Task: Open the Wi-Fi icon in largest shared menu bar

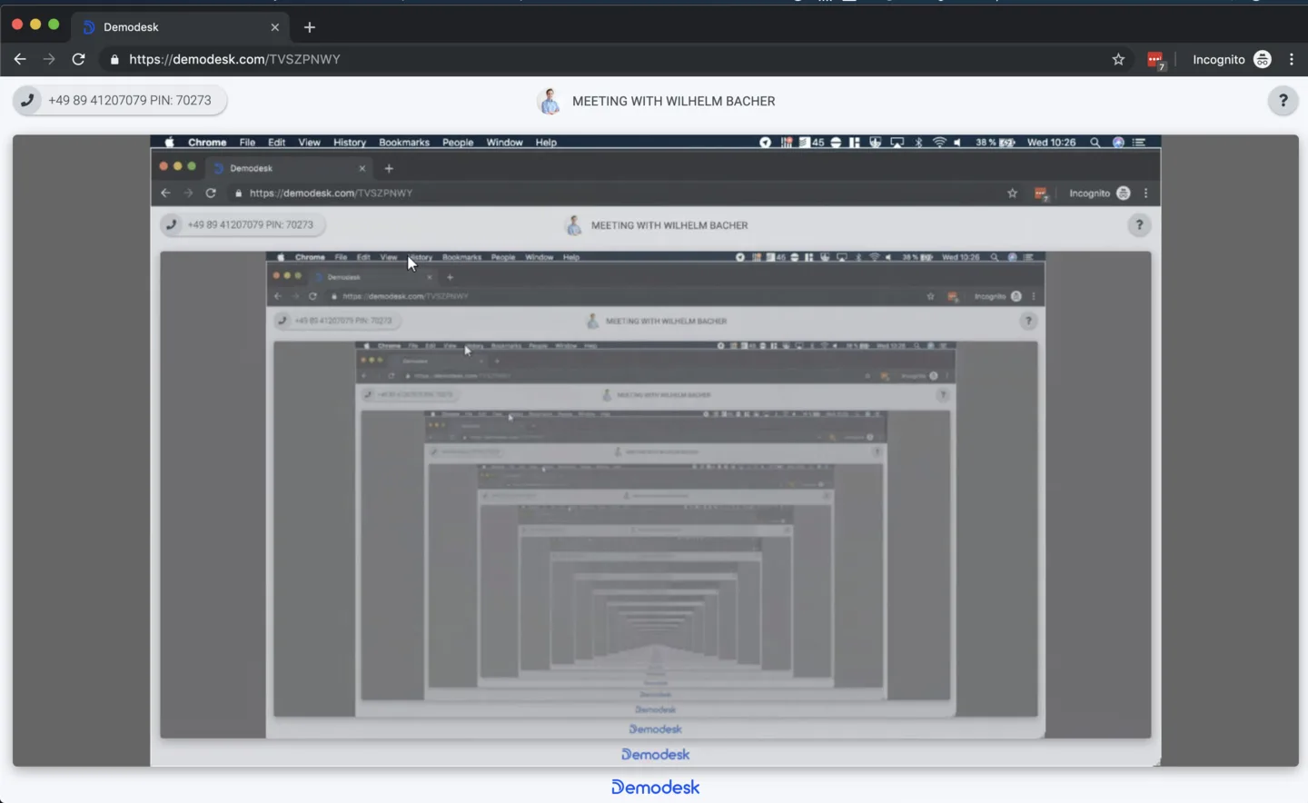Action: click(x=939, y=143)
